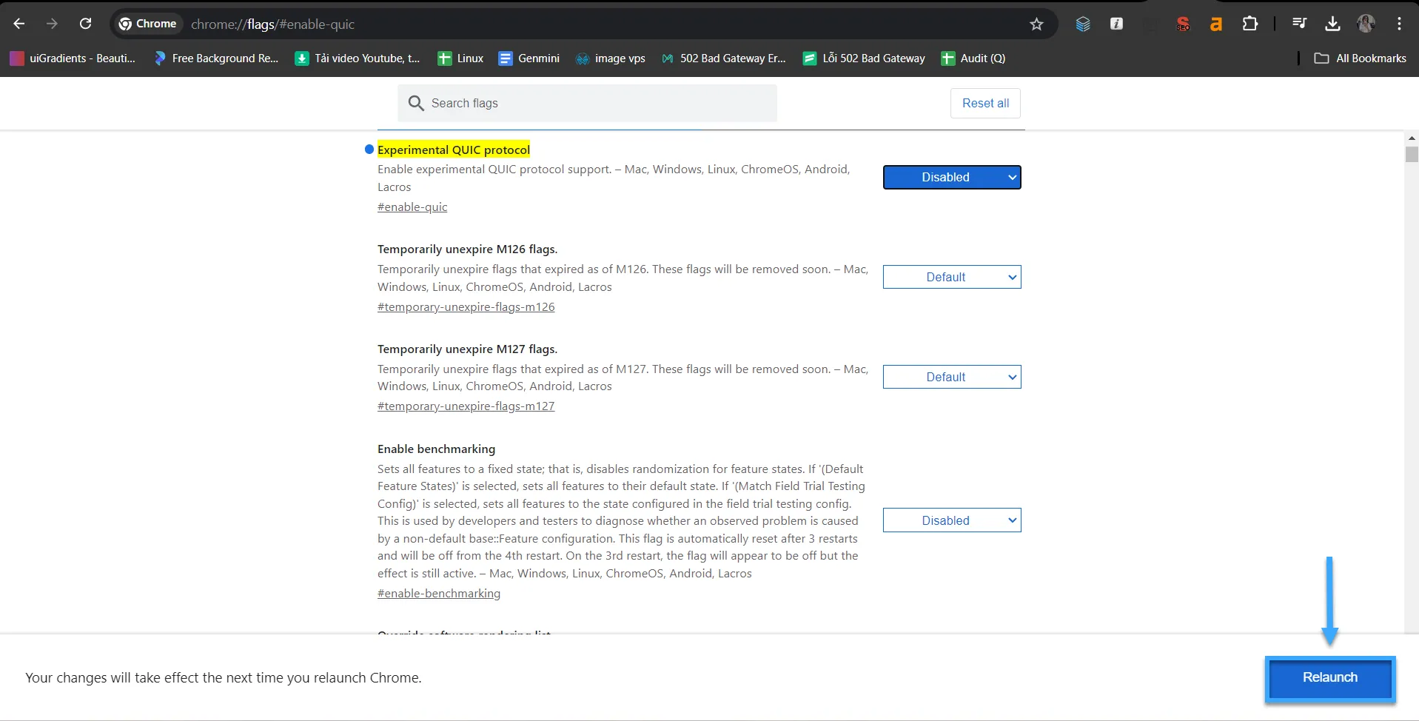Open the Experimental QUIC protocol dropdown
This screenshot has height=721, width=1419.
click(951, 177)
